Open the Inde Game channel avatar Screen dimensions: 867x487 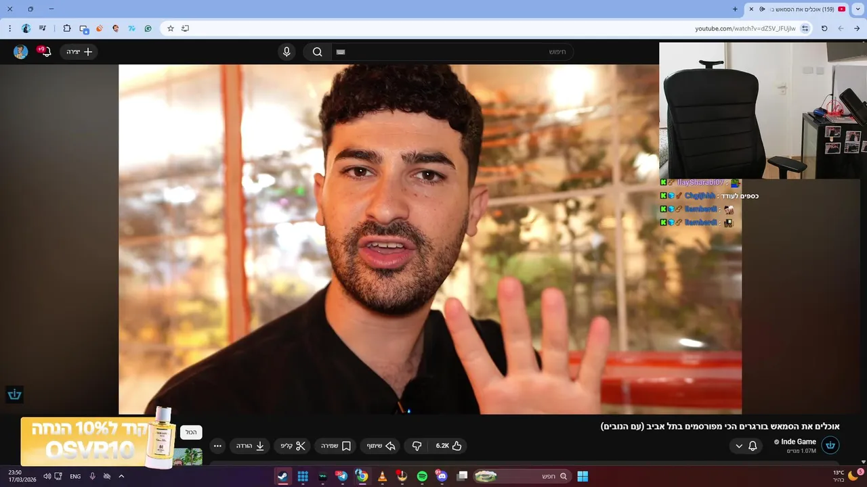[830, 445]
